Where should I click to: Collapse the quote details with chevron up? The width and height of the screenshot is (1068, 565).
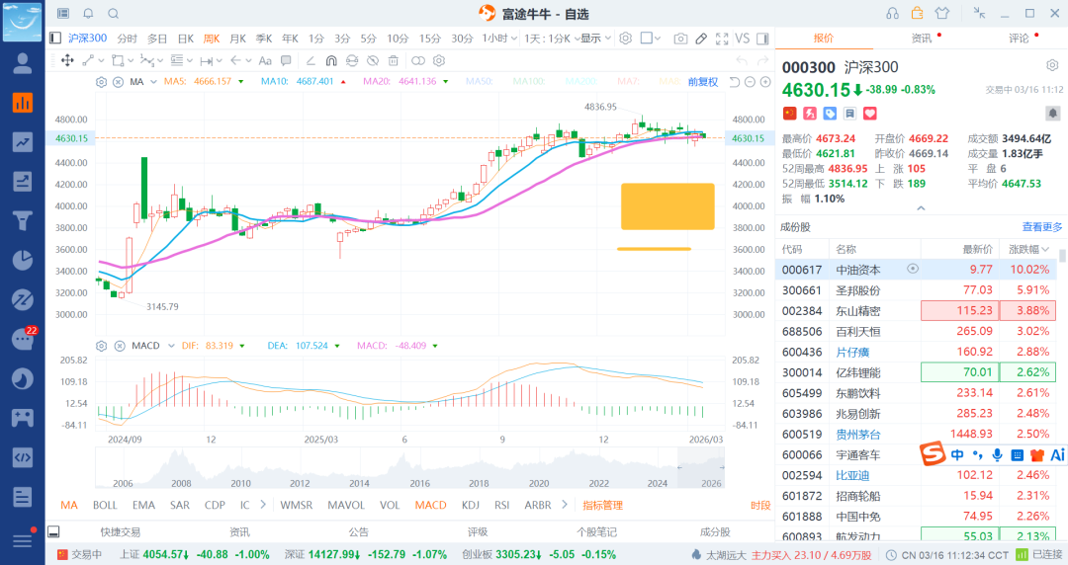[921, 208]
